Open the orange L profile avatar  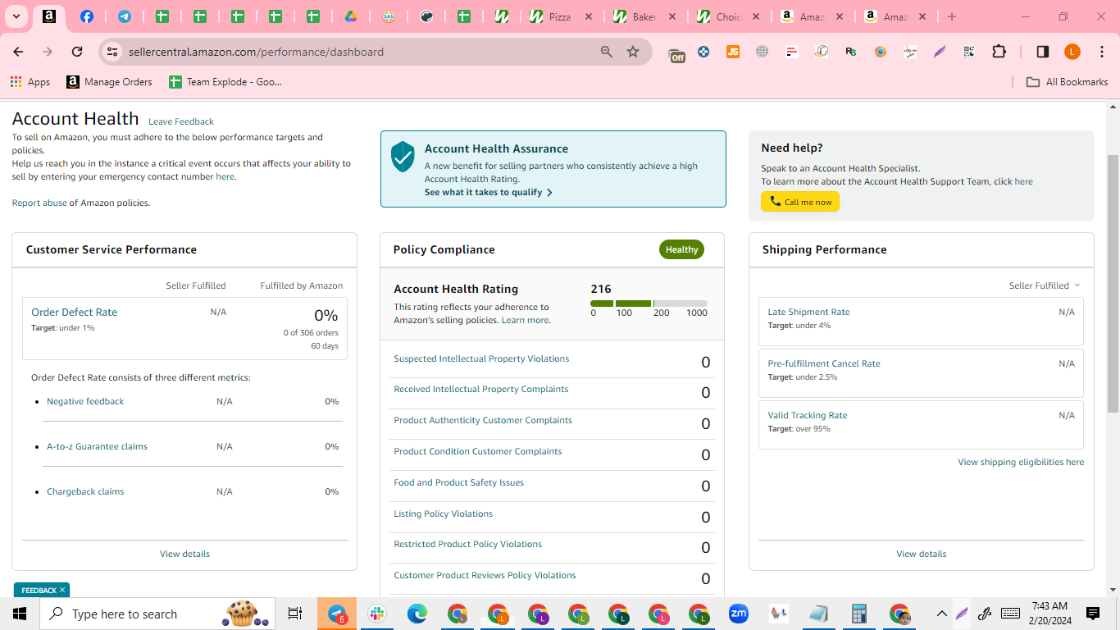click(x=1072, y=52)
